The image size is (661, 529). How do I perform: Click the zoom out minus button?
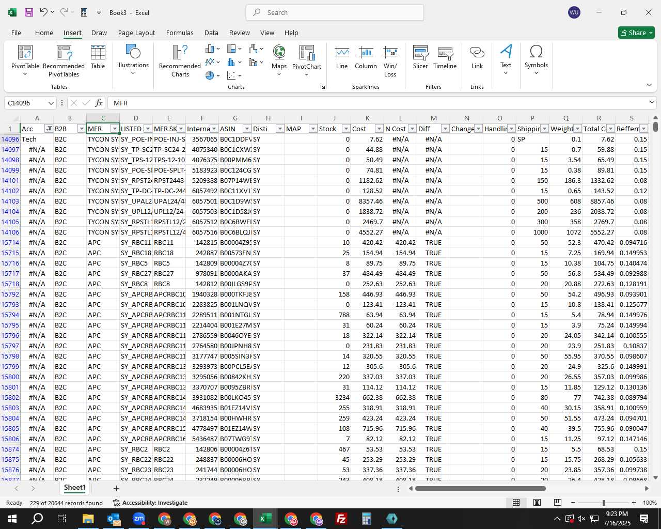point(573,503)
